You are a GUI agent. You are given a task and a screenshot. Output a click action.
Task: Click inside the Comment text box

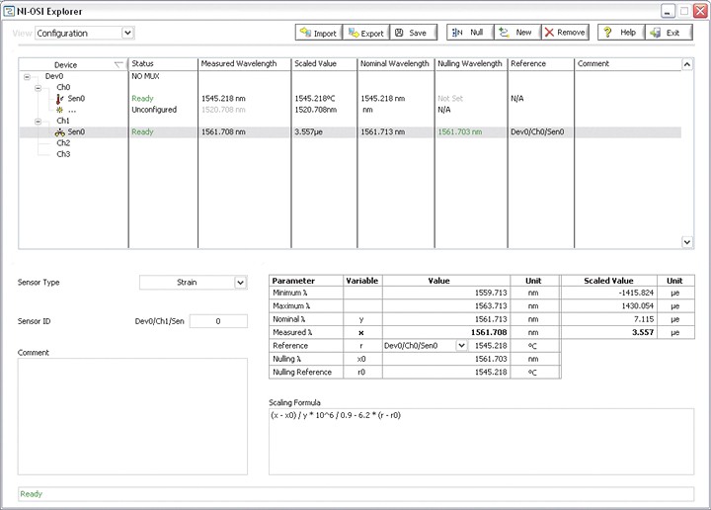pos(131,415)
